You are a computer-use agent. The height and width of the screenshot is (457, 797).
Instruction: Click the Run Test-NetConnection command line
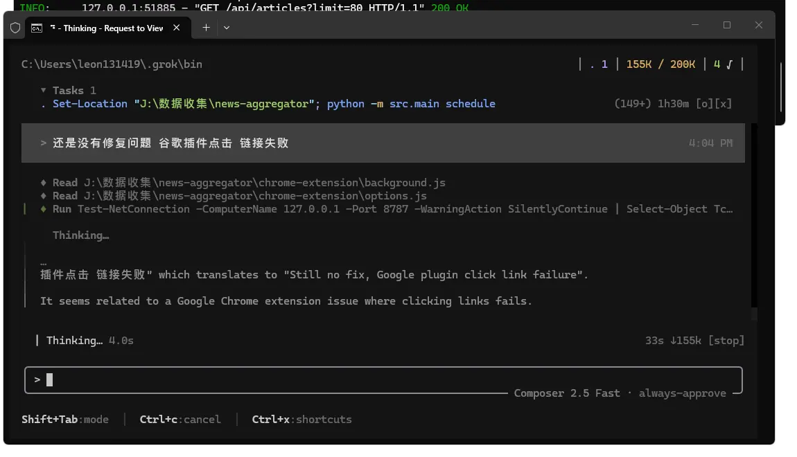[x=386, y=209]
